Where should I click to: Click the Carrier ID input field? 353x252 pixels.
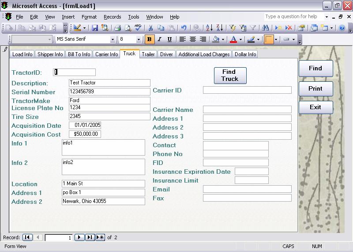(247, 90)
